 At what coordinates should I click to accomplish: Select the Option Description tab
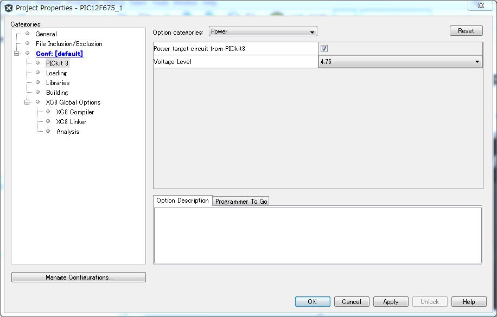coord(182,200)
